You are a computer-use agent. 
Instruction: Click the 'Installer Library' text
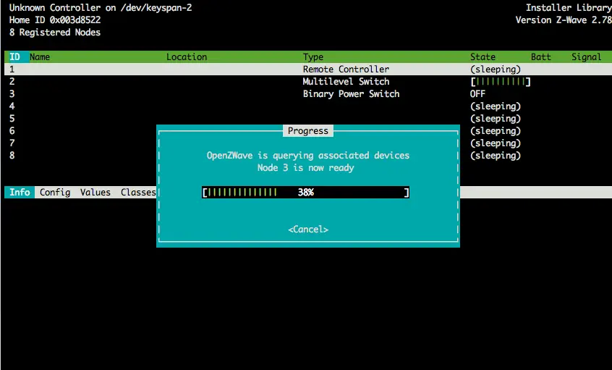(569, 8)
